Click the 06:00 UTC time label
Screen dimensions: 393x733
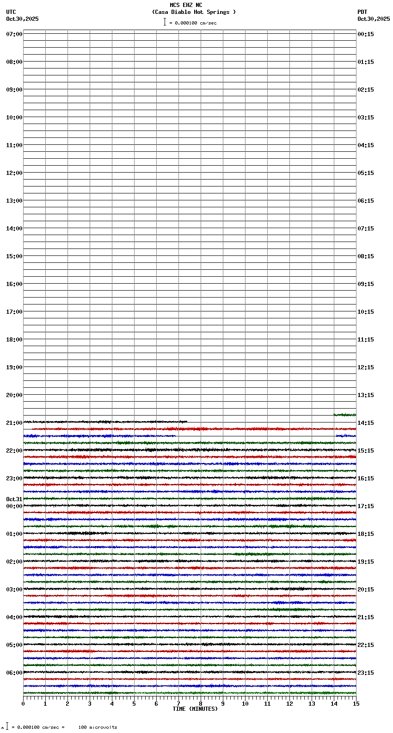point(14,673)
